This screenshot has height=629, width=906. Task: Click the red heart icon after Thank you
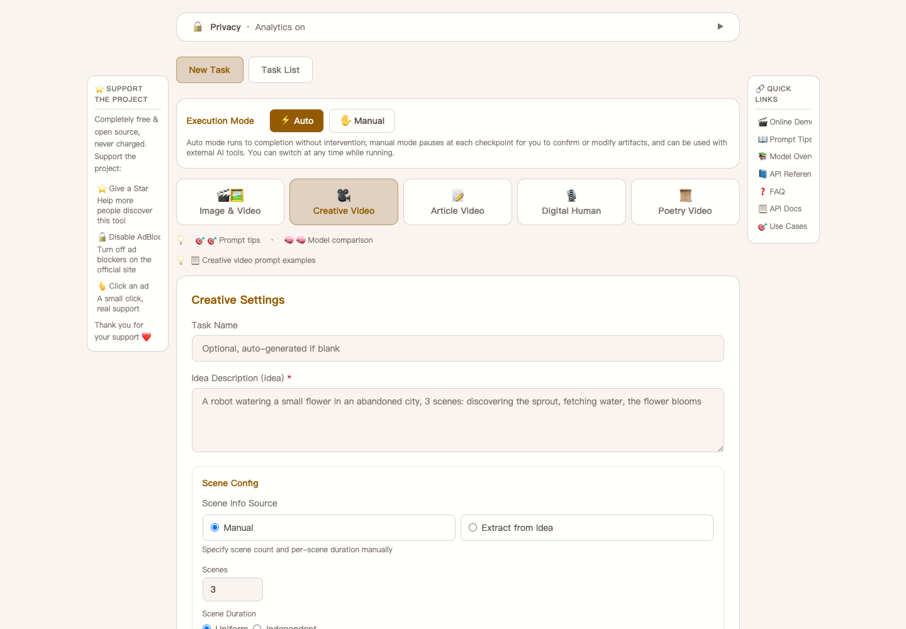click(147, 337)
